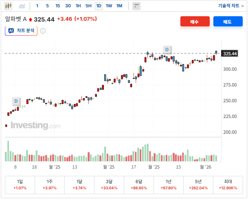Choose the 3달 performance range

tap(109, 185)
